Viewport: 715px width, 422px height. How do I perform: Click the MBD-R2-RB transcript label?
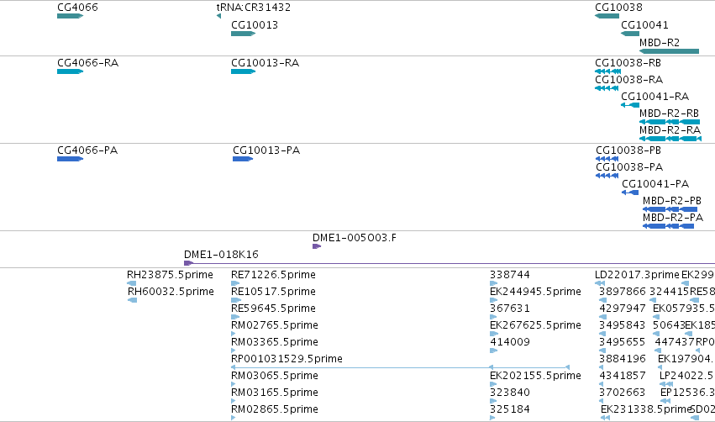coord(669,113)
